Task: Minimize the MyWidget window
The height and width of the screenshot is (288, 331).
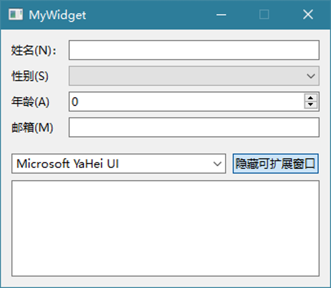Action: pos(221,15)
